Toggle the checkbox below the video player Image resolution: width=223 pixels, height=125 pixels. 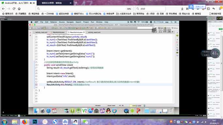tap(19, 116)
